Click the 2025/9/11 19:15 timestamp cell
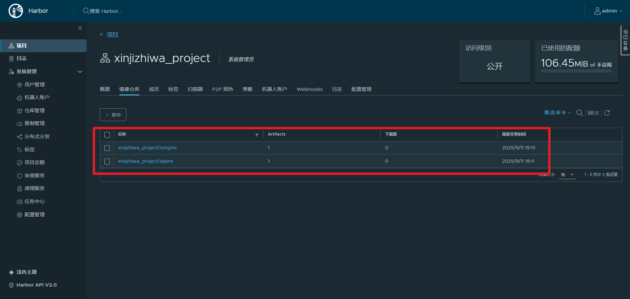The image size is (630, 299). coord(519,148)
